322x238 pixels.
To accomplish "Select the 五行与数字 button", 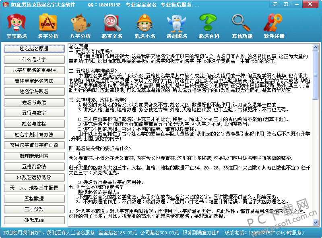I will [34, 113].
